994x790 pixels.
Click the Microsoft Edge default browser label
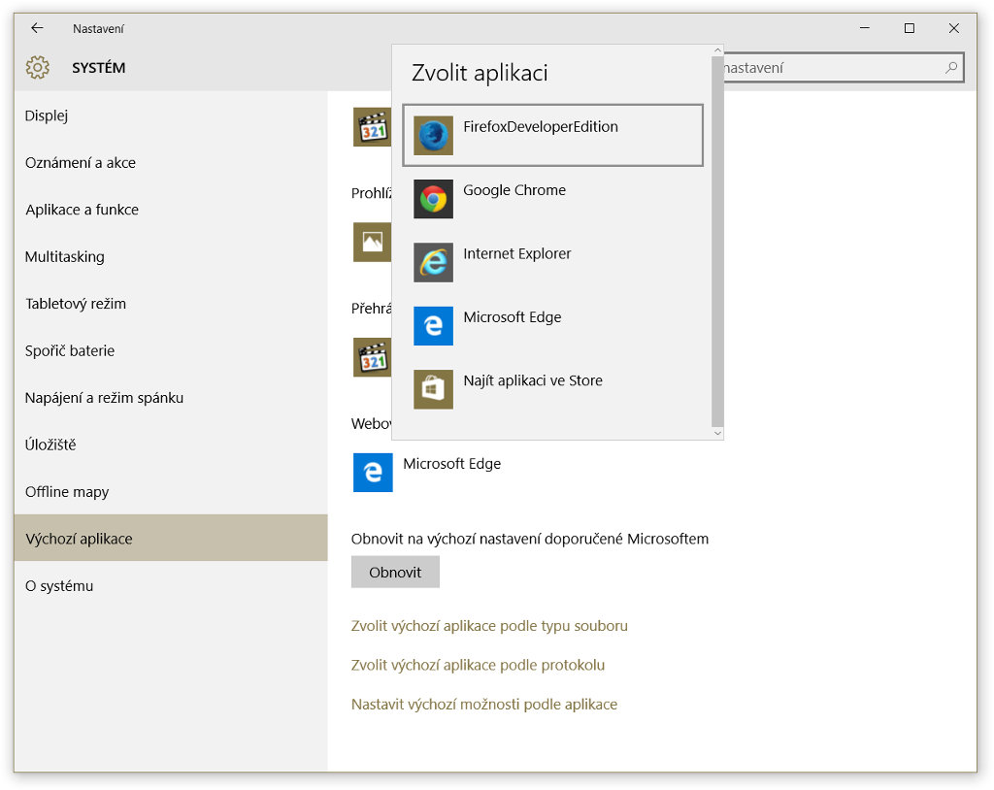(x=452, y=464)
